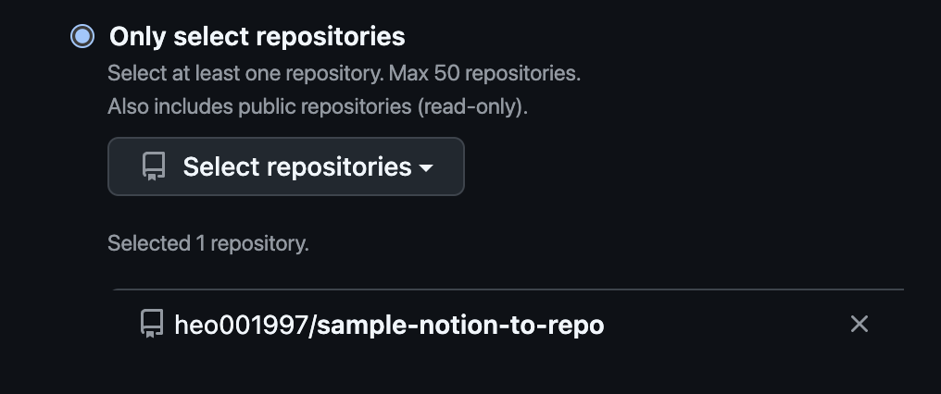941x394 pixels.
Task: Click the slash between owner and repository name
Action: pos(309,325)
